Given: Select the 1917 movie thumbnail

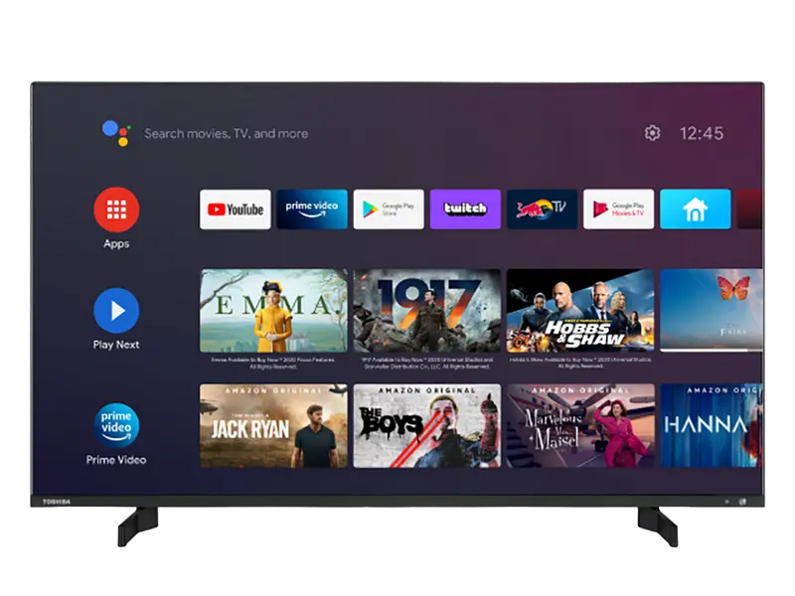Looking at the screenshot, I should 427,311.
